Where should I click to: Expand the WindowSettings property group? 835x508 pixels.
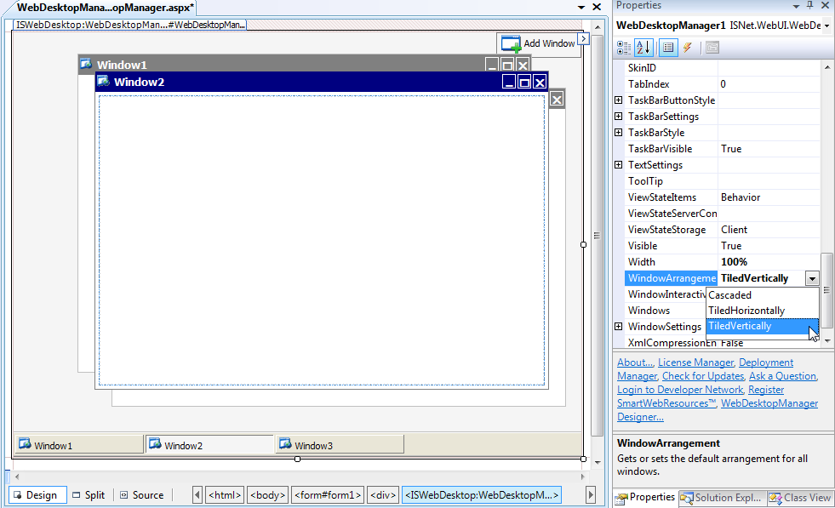pos(618,327)
